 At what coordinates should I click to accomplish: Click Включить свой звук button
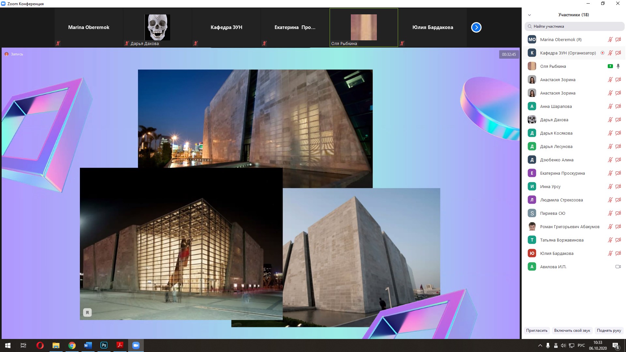pos(572,330)
